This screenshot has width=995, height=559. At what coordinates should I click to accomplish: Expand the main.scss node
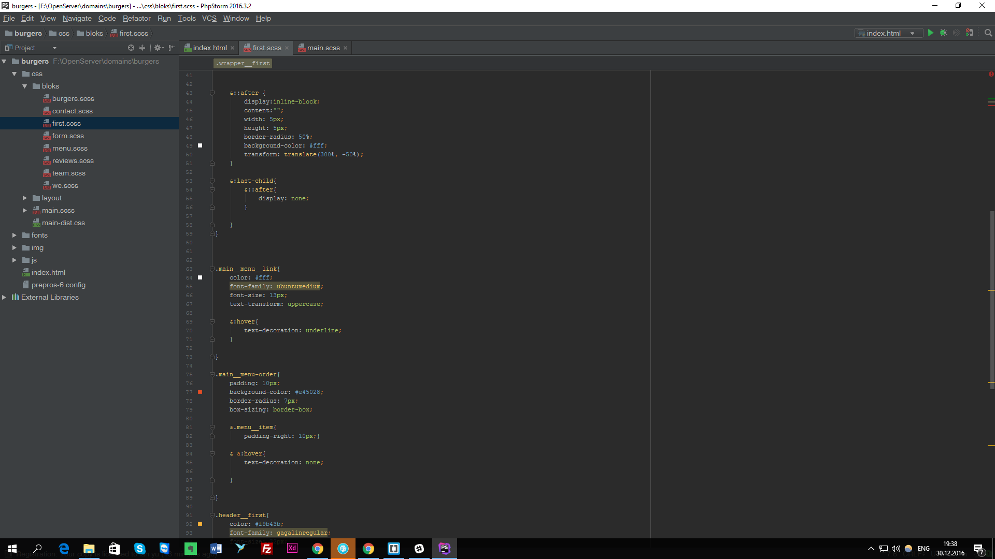(x=25, y=210)
